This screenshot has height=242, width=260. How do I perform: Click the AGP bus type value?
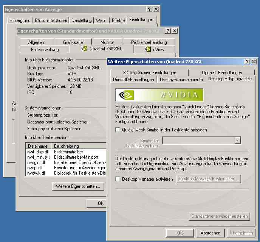pos(72,73)
